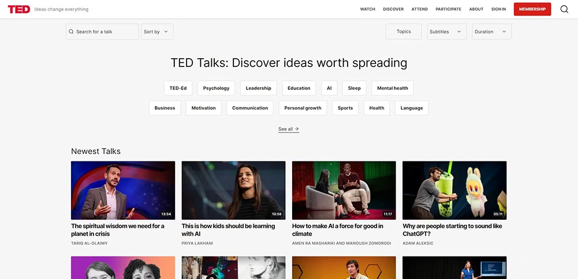Click into Search for a talk field

click(x=105, y=32)
